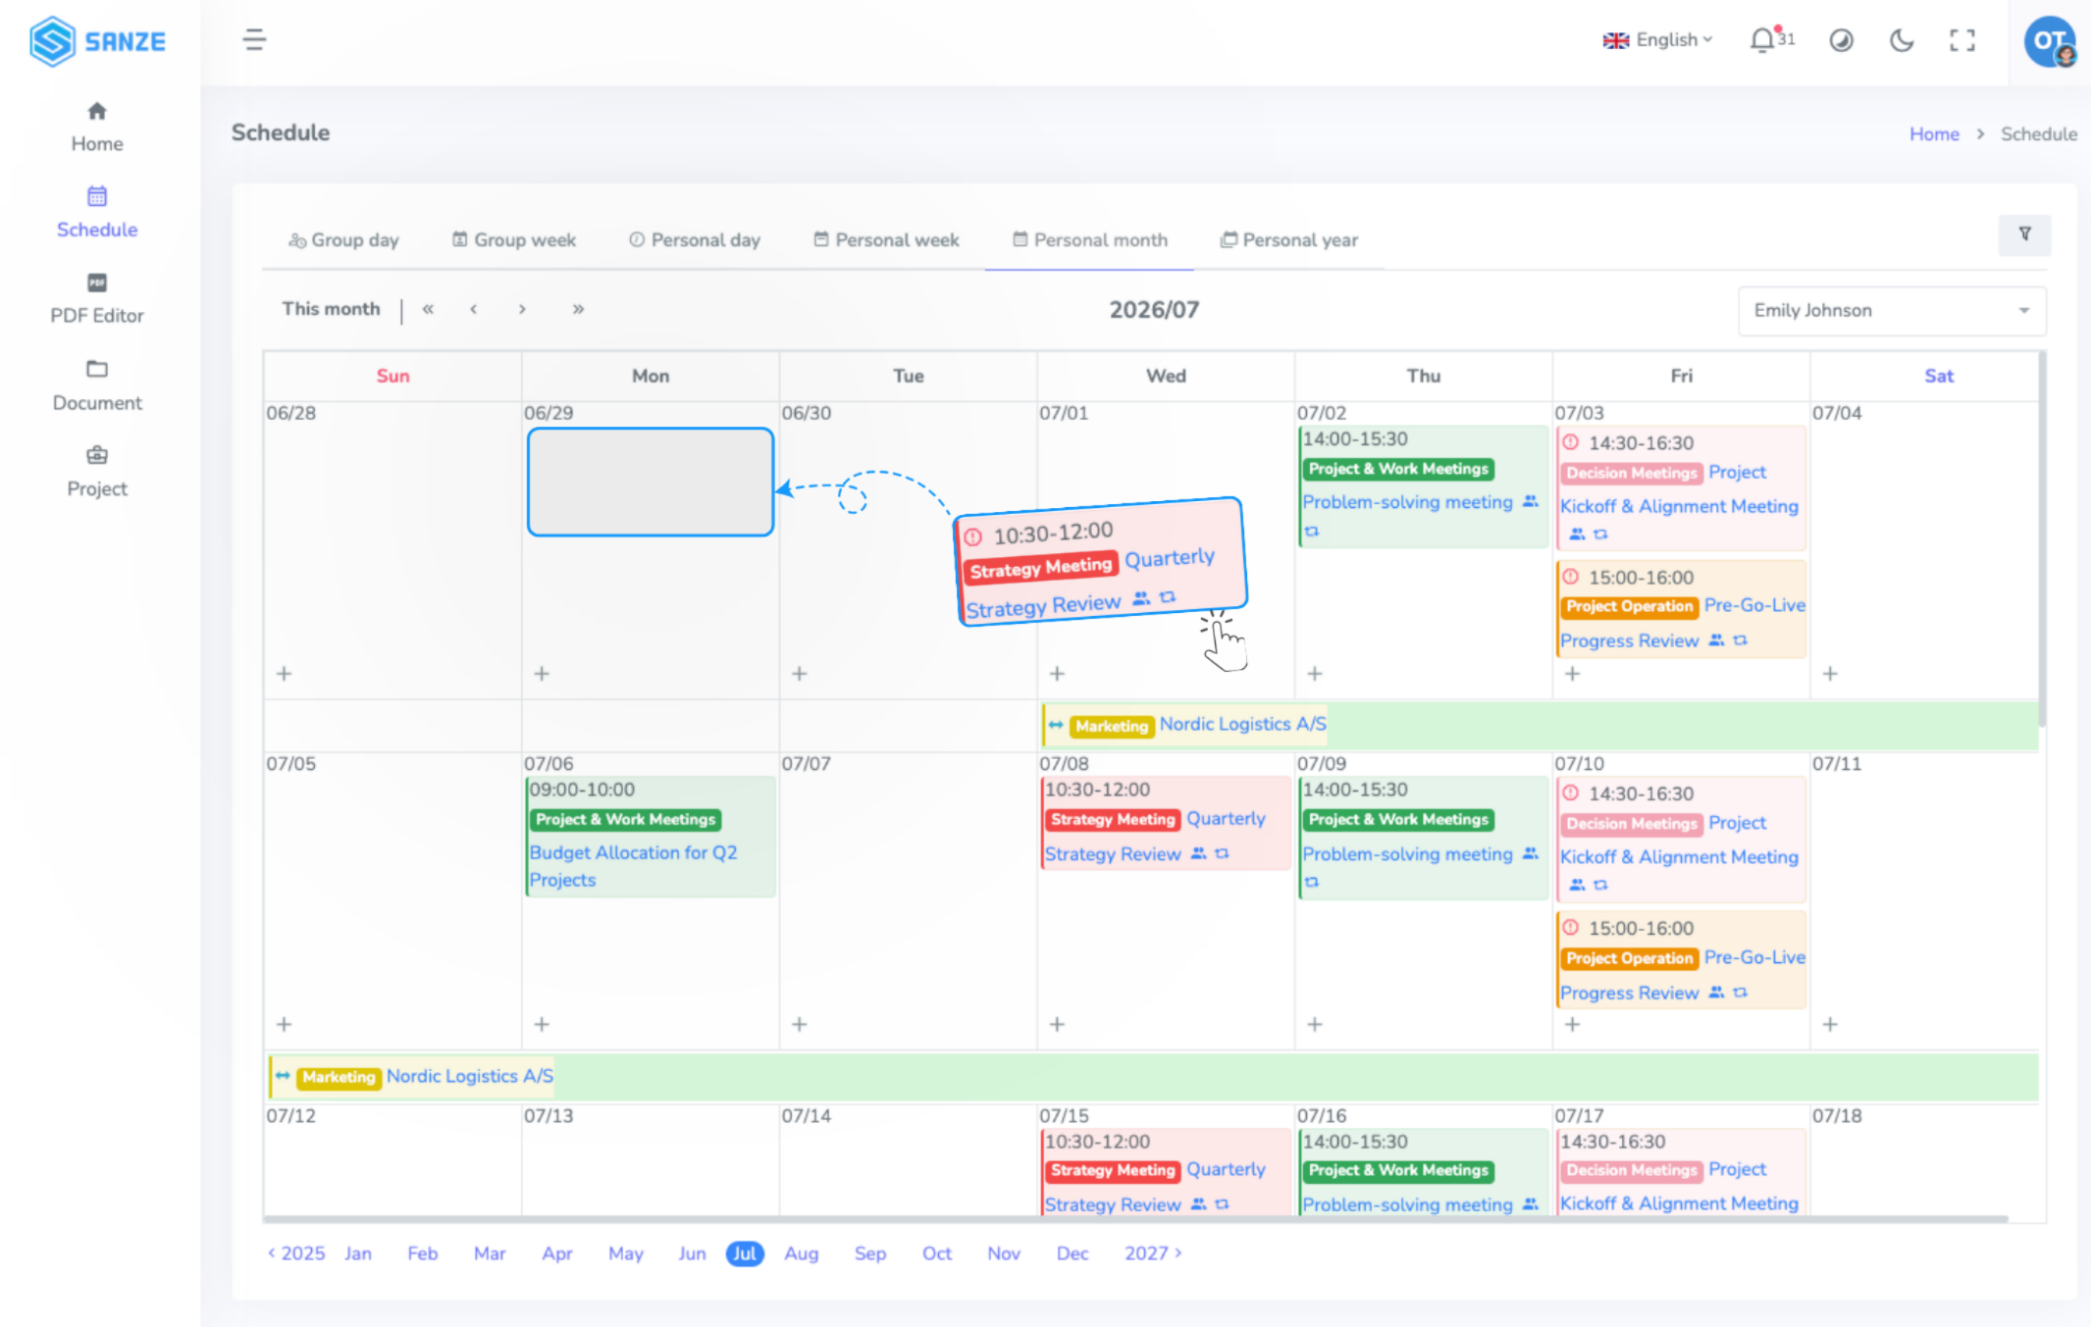The image size is (2091, 1327).
Task: Switch to Personal week tab
Action: (887, 240)
